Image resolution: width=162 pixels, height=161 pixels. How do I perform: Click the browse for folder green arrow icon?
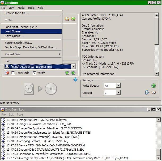(73, 19)
